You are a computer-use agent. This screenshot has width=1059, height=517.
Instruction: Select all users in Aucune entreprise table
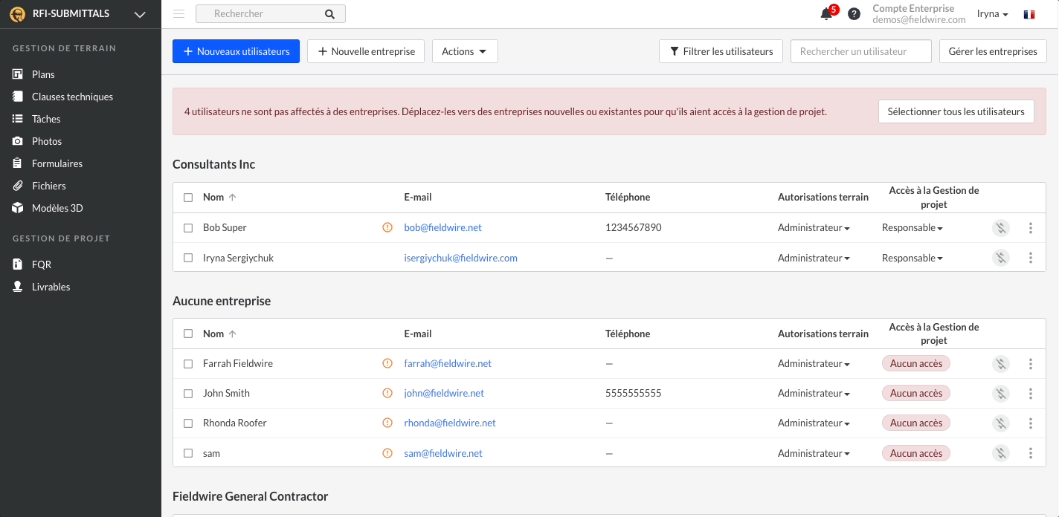click(188, 334)
